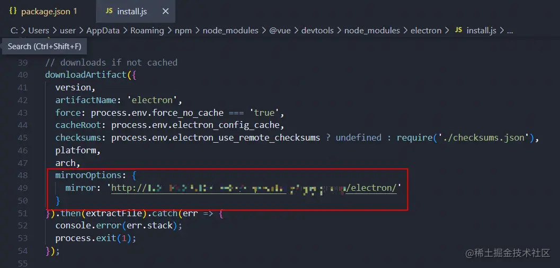Click line number 48 in the gutter
Viewport: 560px width, 268px height.
point(22,175)
